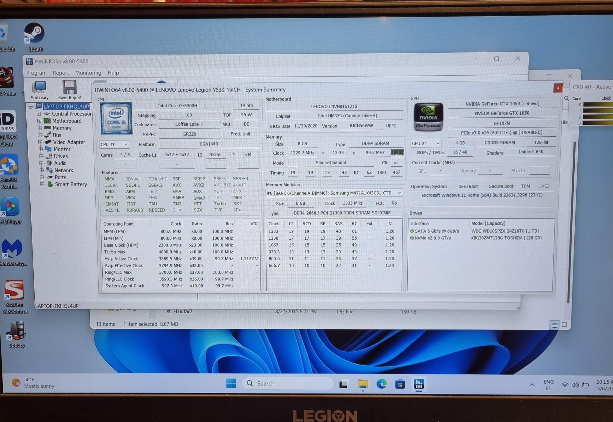Expand the Bus tree node
Image resolution: width=613 pixels, height=422 pixels.
pos(40,135)
